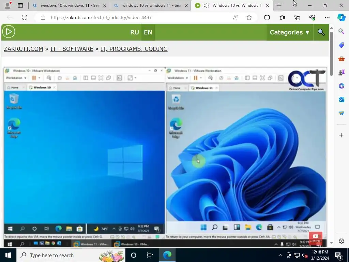Click YouTube Subscribe badge on video
The width and height of the screenshot is (349, 262).
[x=315, y=238]
